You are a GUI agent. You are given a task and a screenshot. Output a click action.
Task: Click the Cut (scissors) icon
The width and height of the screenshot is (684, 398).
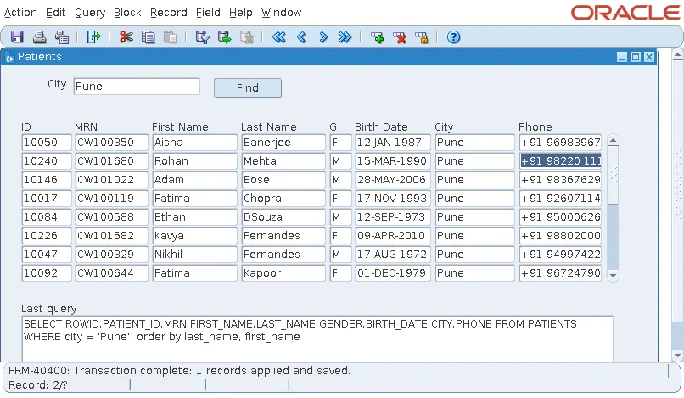pyautogui.click(x=126, y=37)
